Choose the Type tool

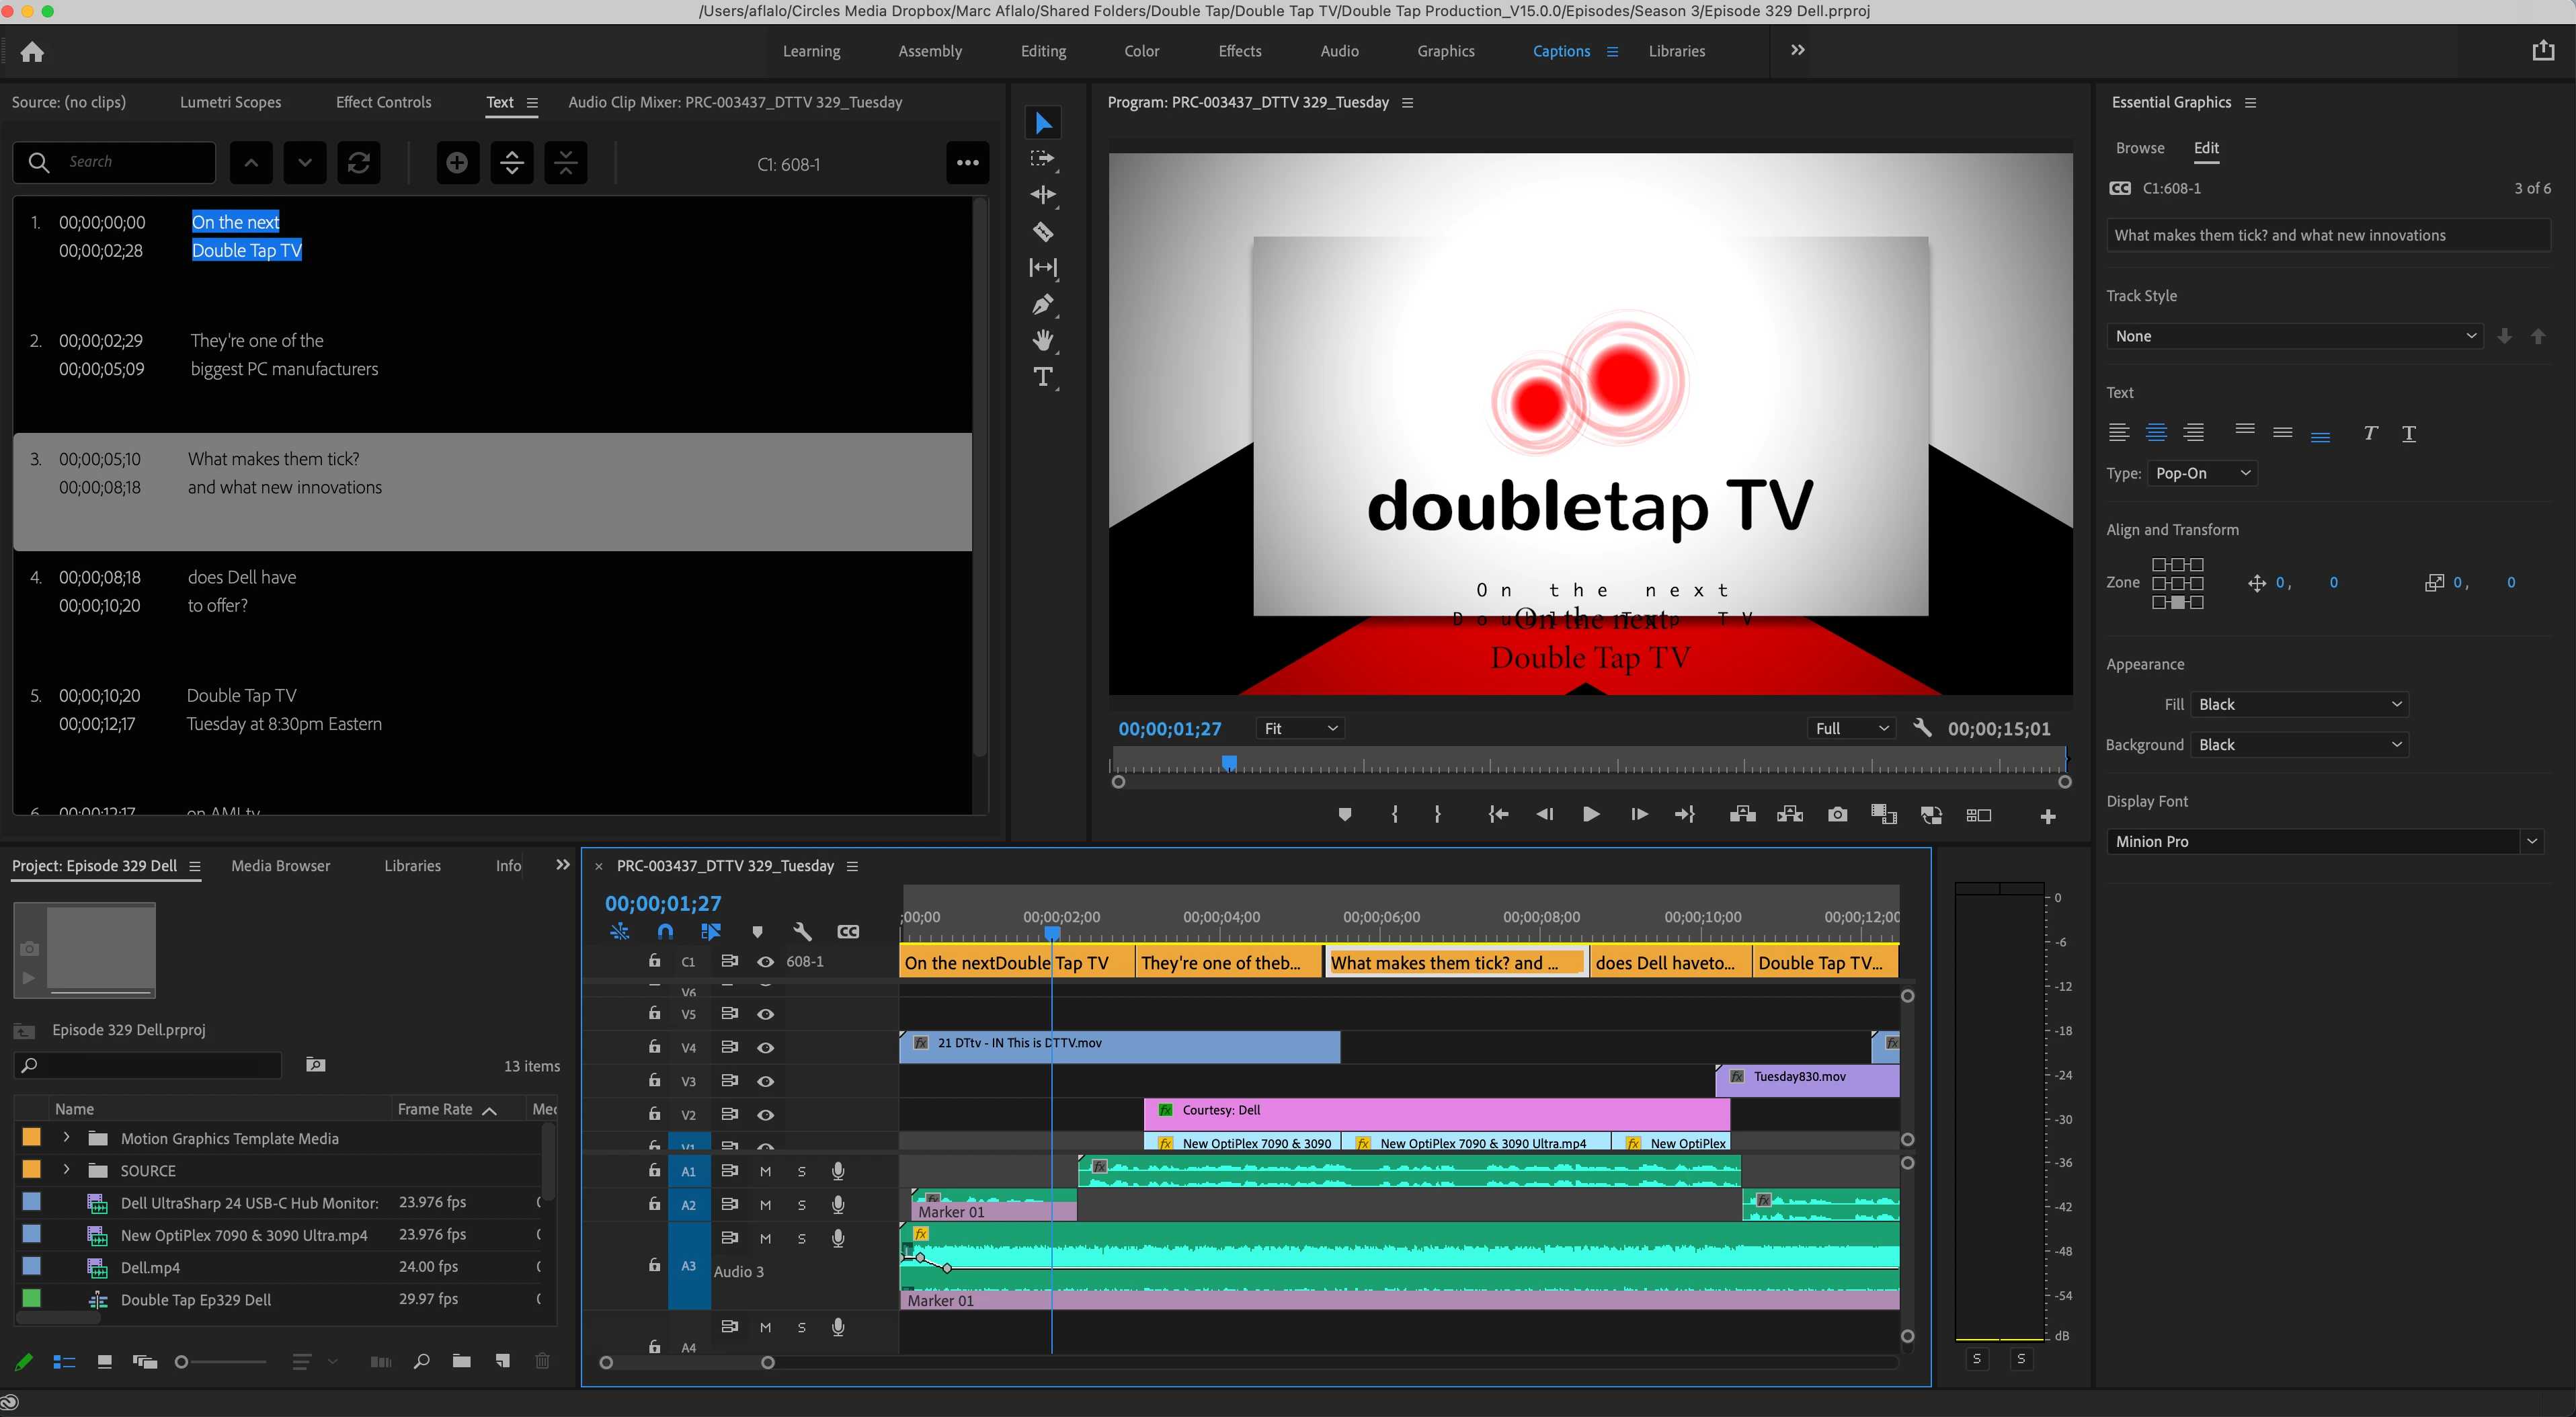(1043, 377)
